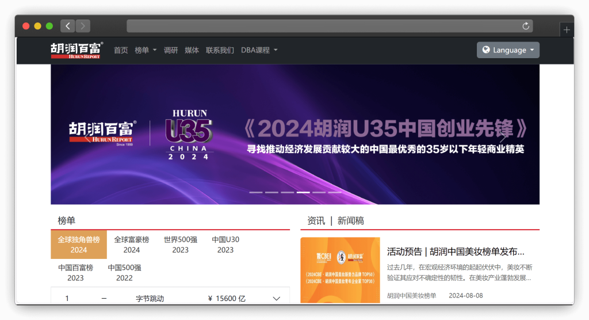The image size is (589, 320).
Task: Expand the 榜单 navigation dropdown
Action: tap(146, 50)
